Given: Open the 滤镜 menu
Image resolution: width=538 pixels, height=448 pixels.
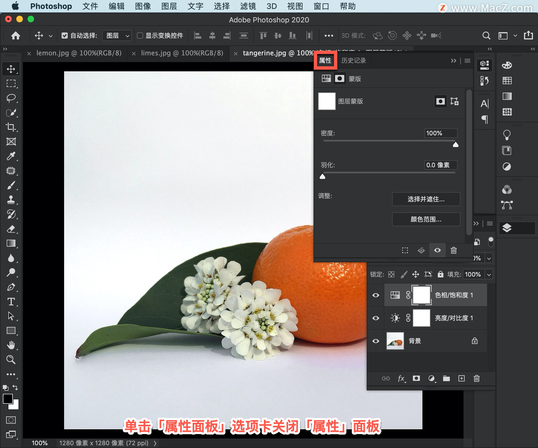Looking at the screenshot, I should [248, 6].
